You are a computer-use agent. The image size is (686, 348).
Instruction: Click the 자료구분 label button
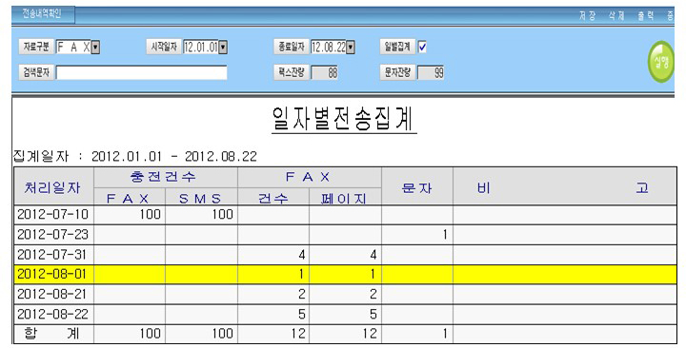click(x=36, y=47)
